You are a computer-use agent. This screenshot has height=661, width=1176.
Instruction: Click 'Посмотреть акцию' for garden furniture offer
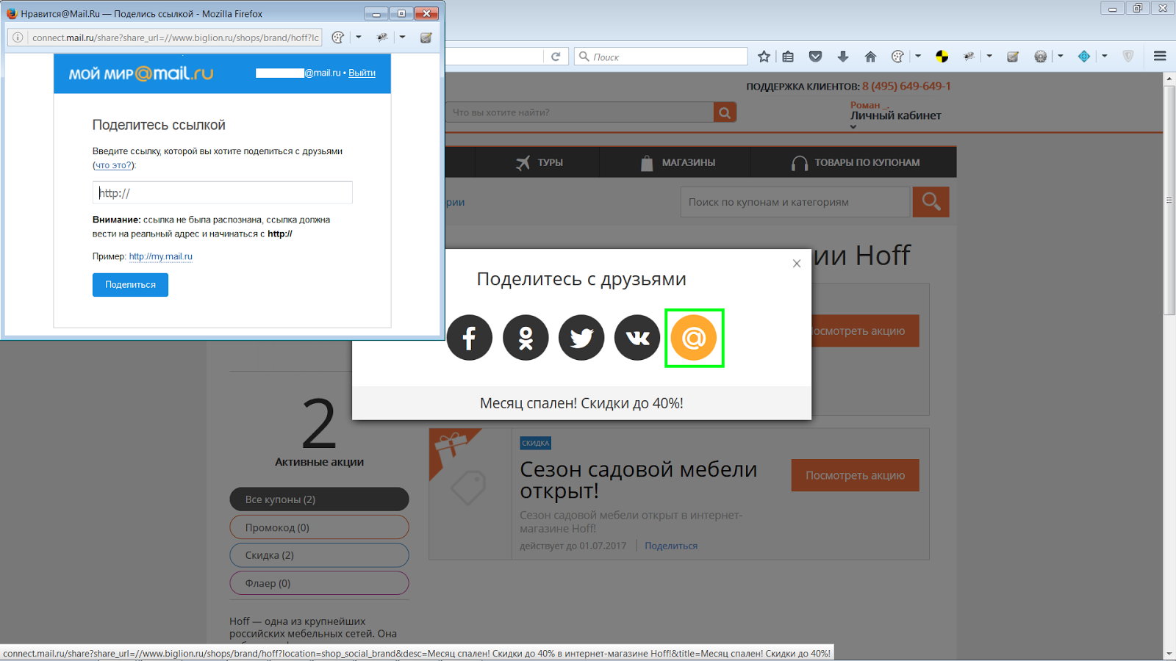[855, 475]
